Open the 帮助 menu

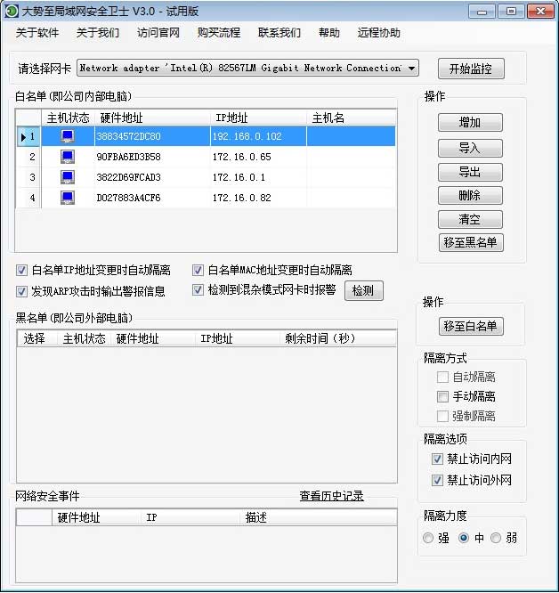pos(329,33)
